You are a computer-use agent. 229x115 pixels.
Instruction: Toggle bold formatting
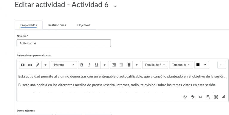82,65
